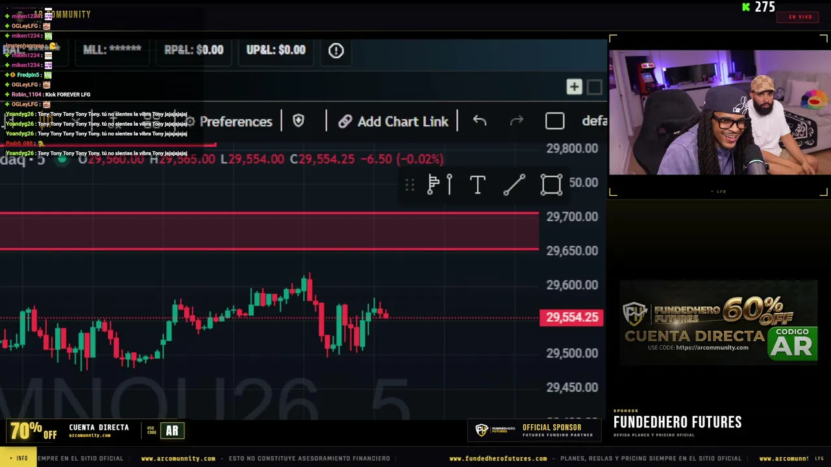Click the 275 viewer count
This screenshot has width=831, height=467.
[x=765, y=7]
